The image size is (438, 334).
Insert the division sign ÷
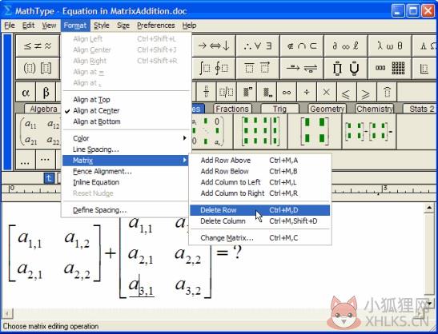(307, 92)
